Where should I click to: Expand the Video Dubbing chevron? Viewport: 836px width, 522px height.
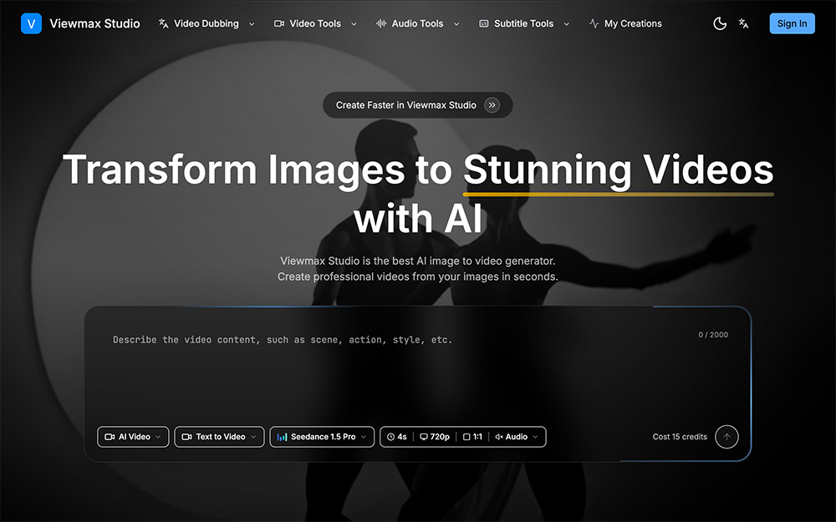pyautogui.click(x=252, y=24)
